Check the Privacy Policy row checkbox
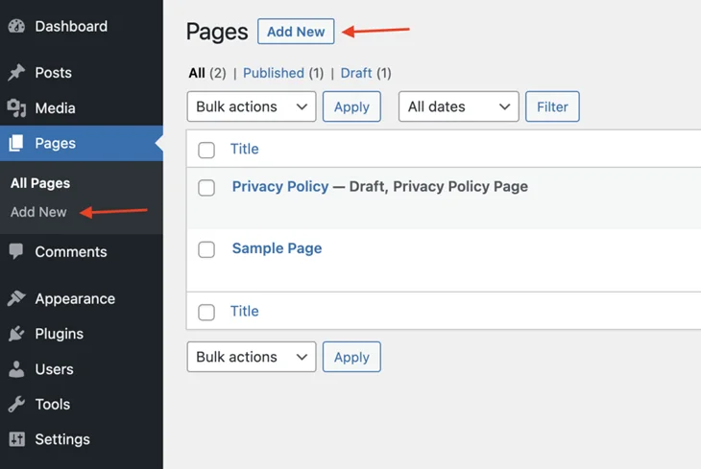This screenshot has height=469, width=701. [x=206, y=188]
